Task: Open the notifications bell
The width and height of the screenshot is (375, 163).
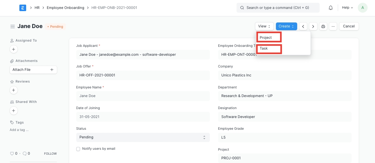Action: 331,8
